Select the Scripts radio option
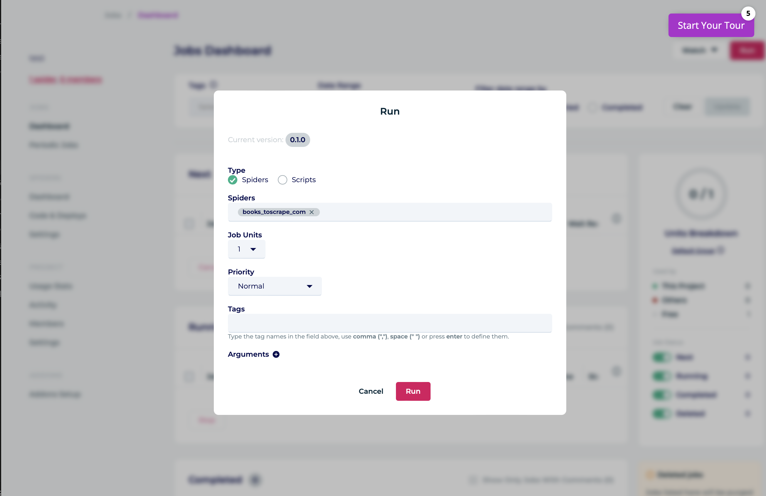Image resolution: width=766 pixels, height=496 pixels. [x=297, y=180]
